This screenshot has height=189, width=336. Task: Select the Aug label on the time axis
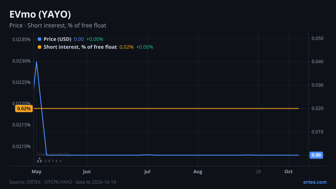pos(198,171)
